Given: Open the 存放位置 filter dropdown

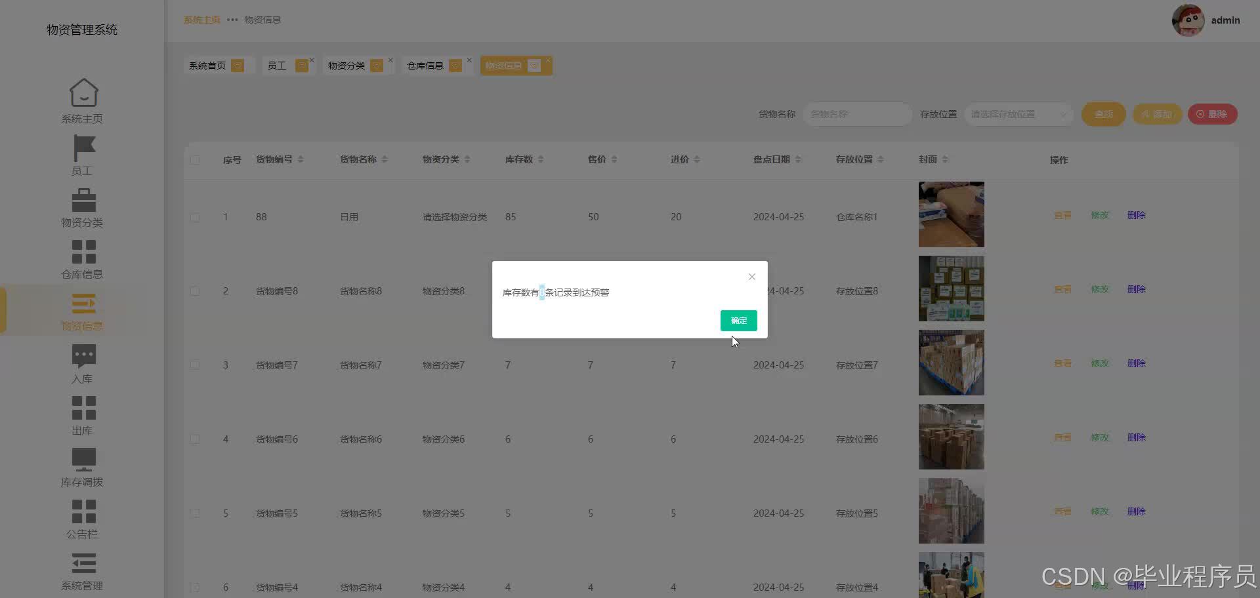Looking at the screenshot, I should [x=1018, y=114].
